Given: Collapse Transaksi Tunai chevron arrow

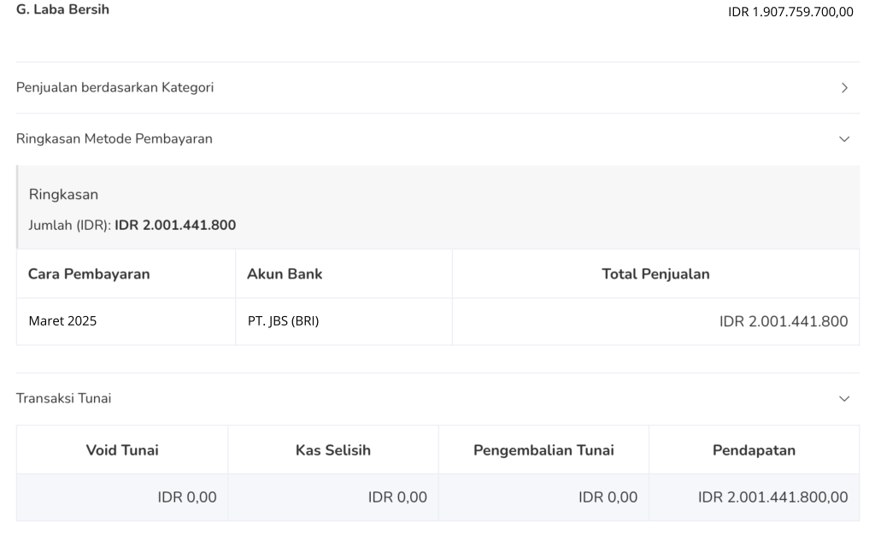Looking at the screenshot, I should pos(844,399).
